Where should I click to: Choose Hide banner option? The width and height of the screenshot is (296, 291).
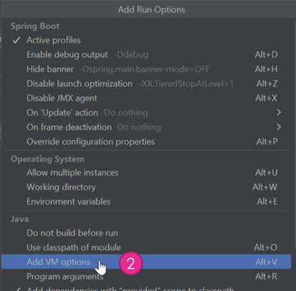point(146,70)
